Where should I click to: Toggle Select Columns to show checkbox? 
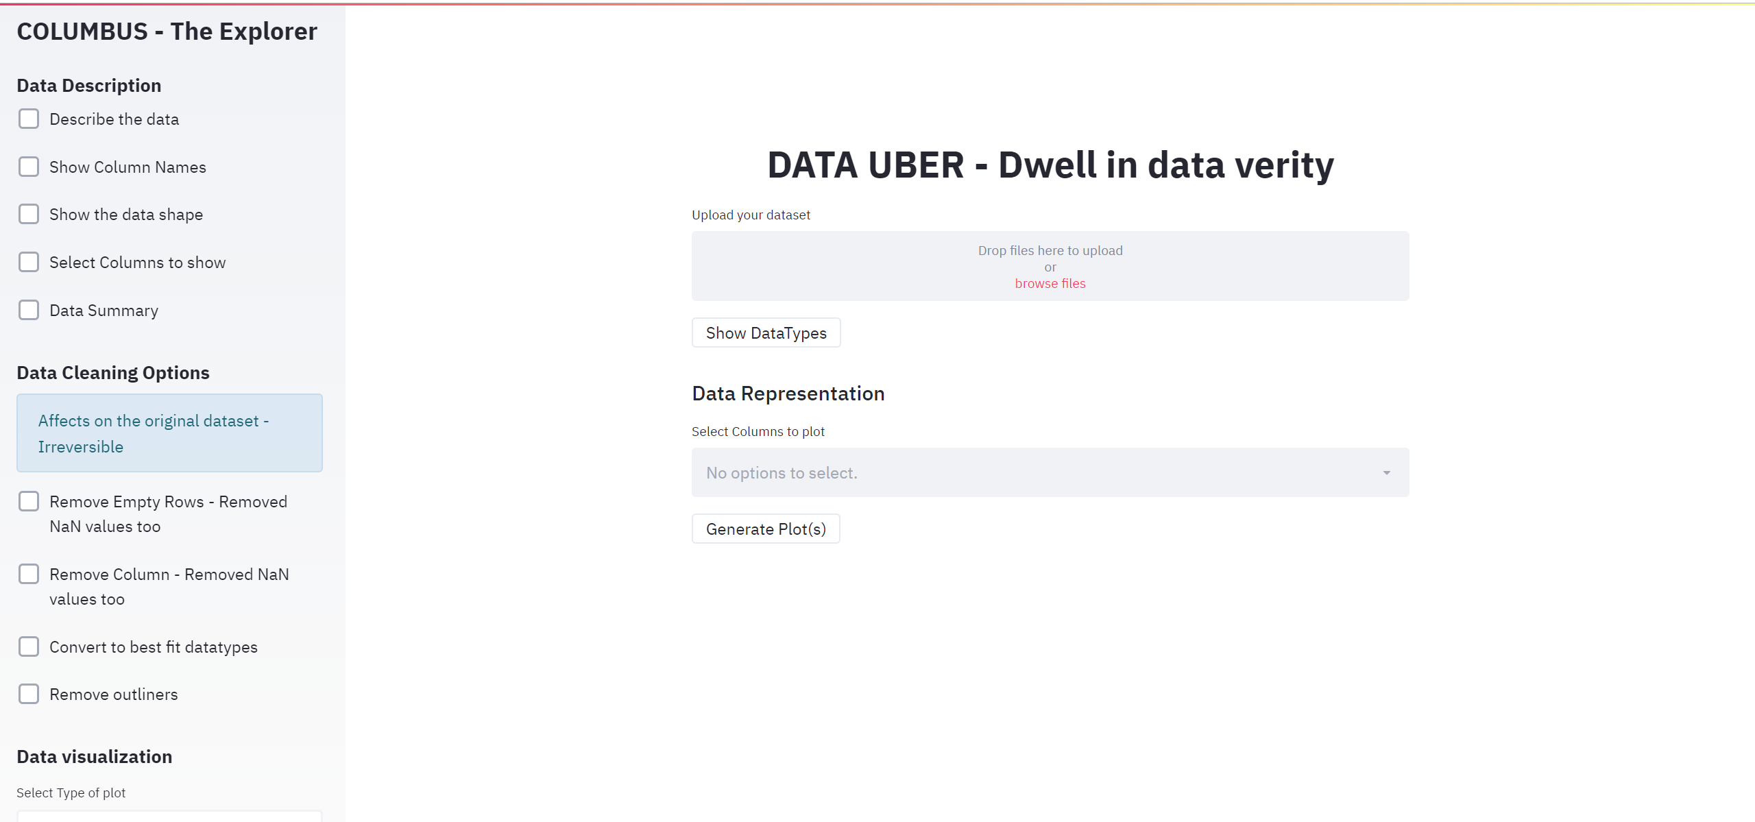tap(29, 262)
